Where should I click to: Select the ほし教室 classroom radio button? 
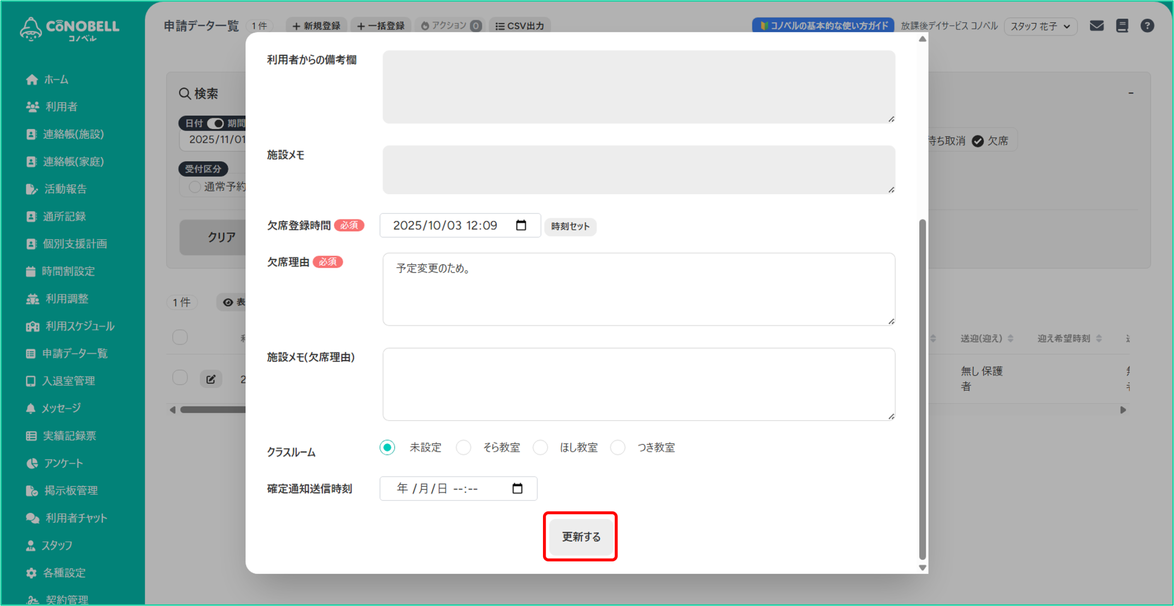pyautogui.click(x=541, y=447)
